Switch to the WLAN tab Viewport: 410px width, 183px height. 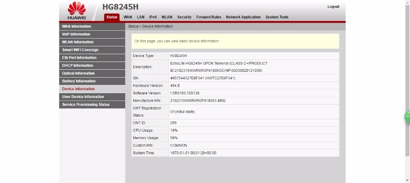point(167,17)
